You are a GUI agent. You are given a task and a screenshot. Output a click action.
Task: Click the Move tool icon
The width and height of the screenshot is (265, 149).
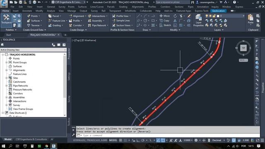[161, 16]
